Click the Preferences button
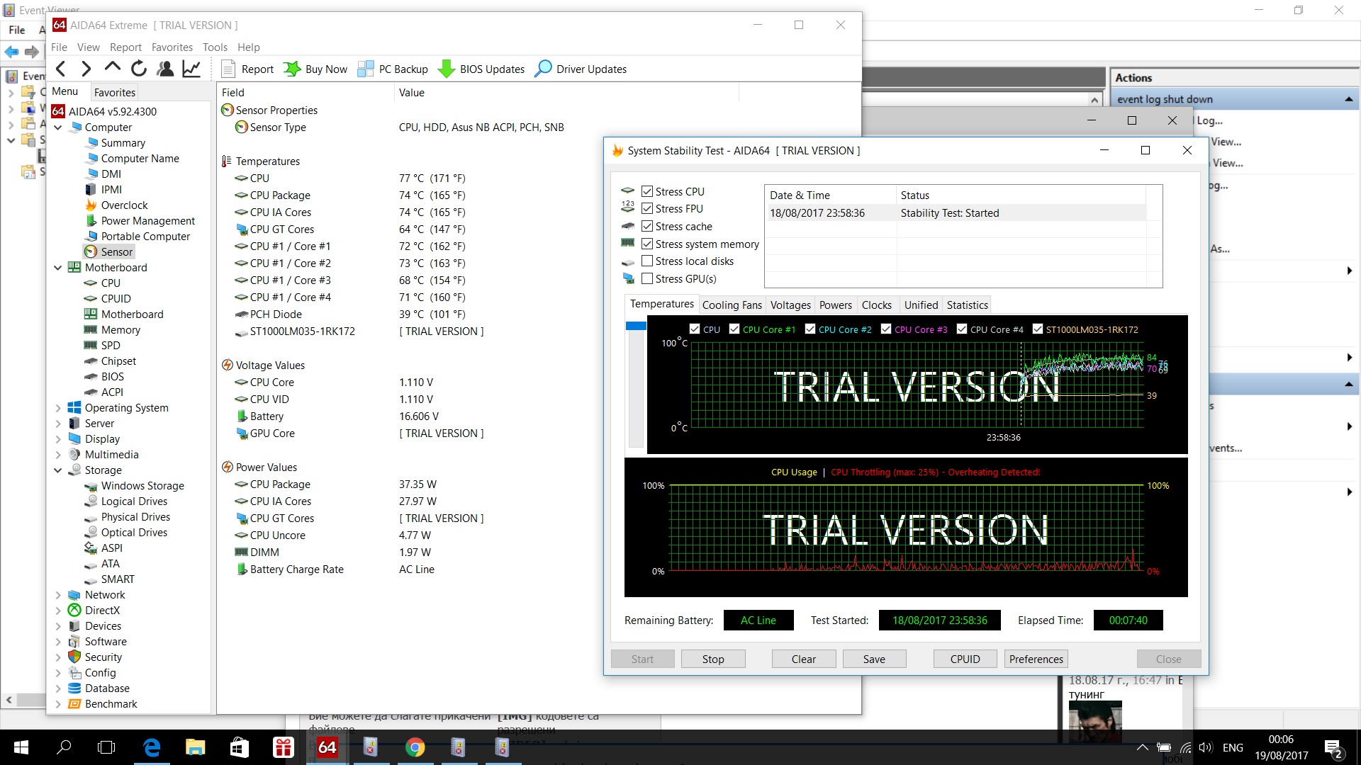Image resolution: width=1361 pixels, height=765 pixels. 1036,659
